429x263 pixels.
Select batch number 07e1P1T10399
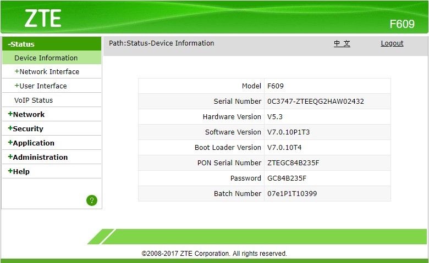tap(292, 194)
